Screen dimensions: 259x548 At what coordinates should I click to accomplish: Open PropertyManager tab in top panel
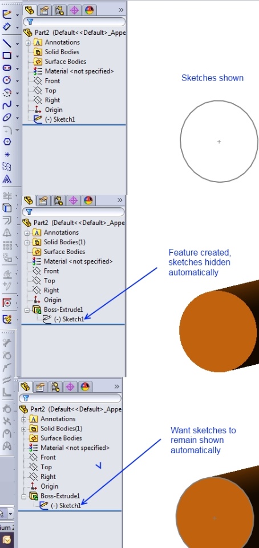point(44,10)
